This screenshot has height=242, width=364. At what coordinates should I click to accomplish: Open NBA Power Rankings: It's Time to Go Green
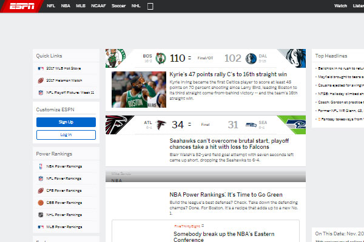226,195
